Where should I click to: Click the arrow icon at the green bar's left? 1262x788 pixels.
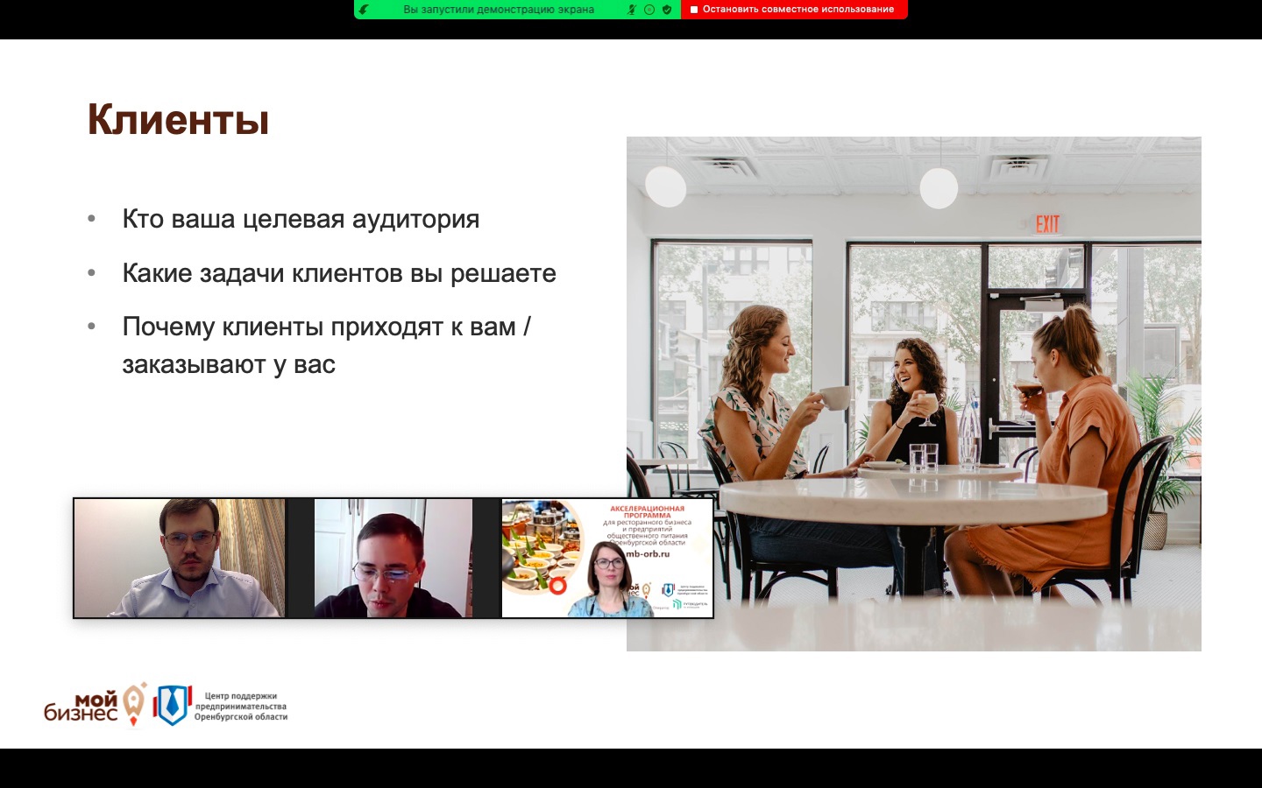(x=364, y=10)
